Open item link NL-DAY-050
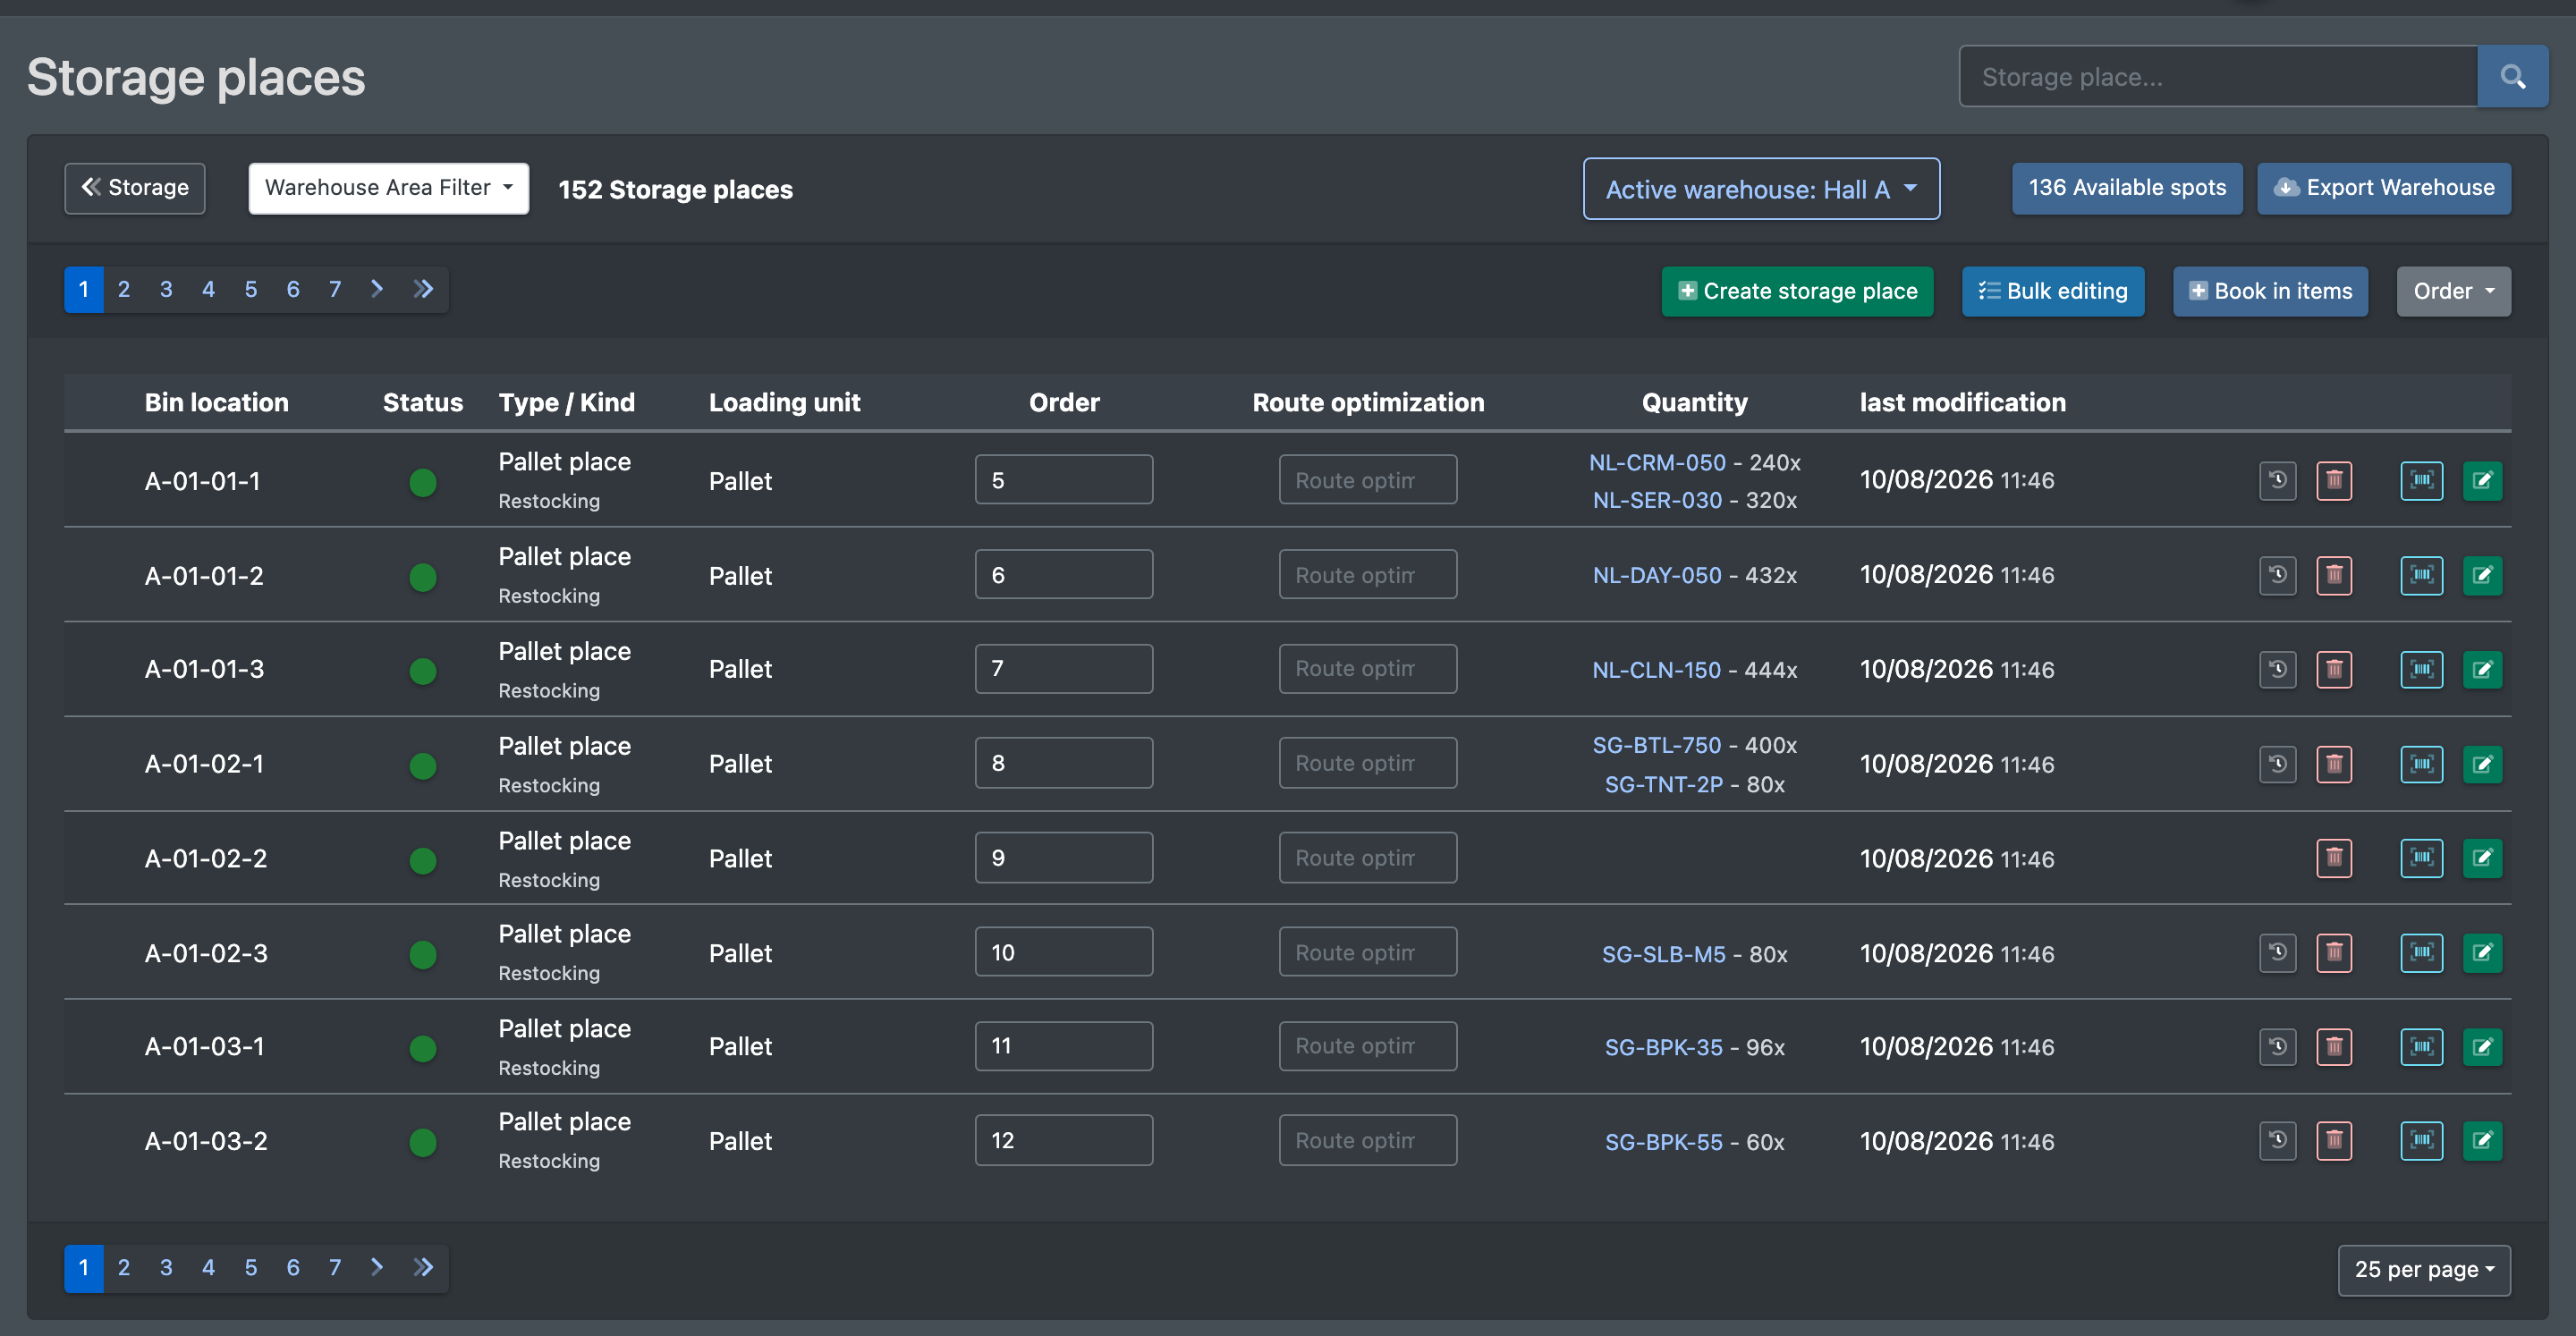Image resolution: width=2576 pixels, height=1336 pixels. [x=1657, y=575]
